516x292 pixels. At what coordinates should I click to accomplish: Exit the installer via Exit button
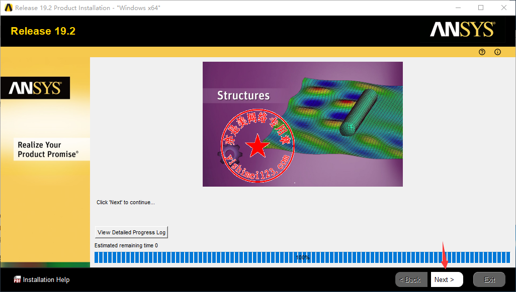coord(489,279)
